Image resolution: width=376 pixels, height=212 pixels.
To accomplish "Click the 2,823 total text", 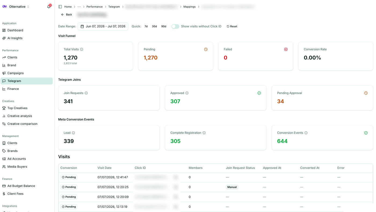I will [70, 63].
